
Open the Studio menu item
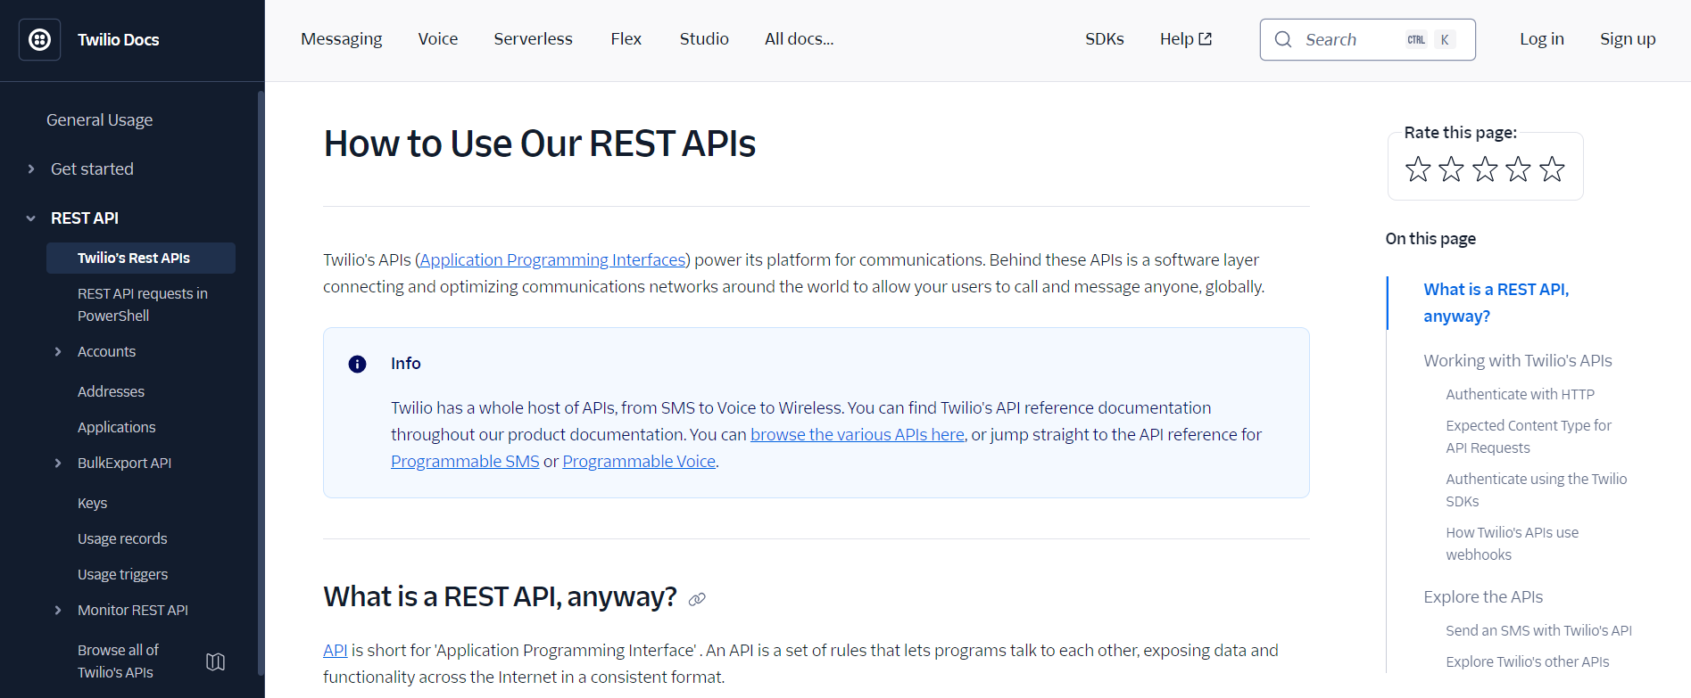point(704,39)
